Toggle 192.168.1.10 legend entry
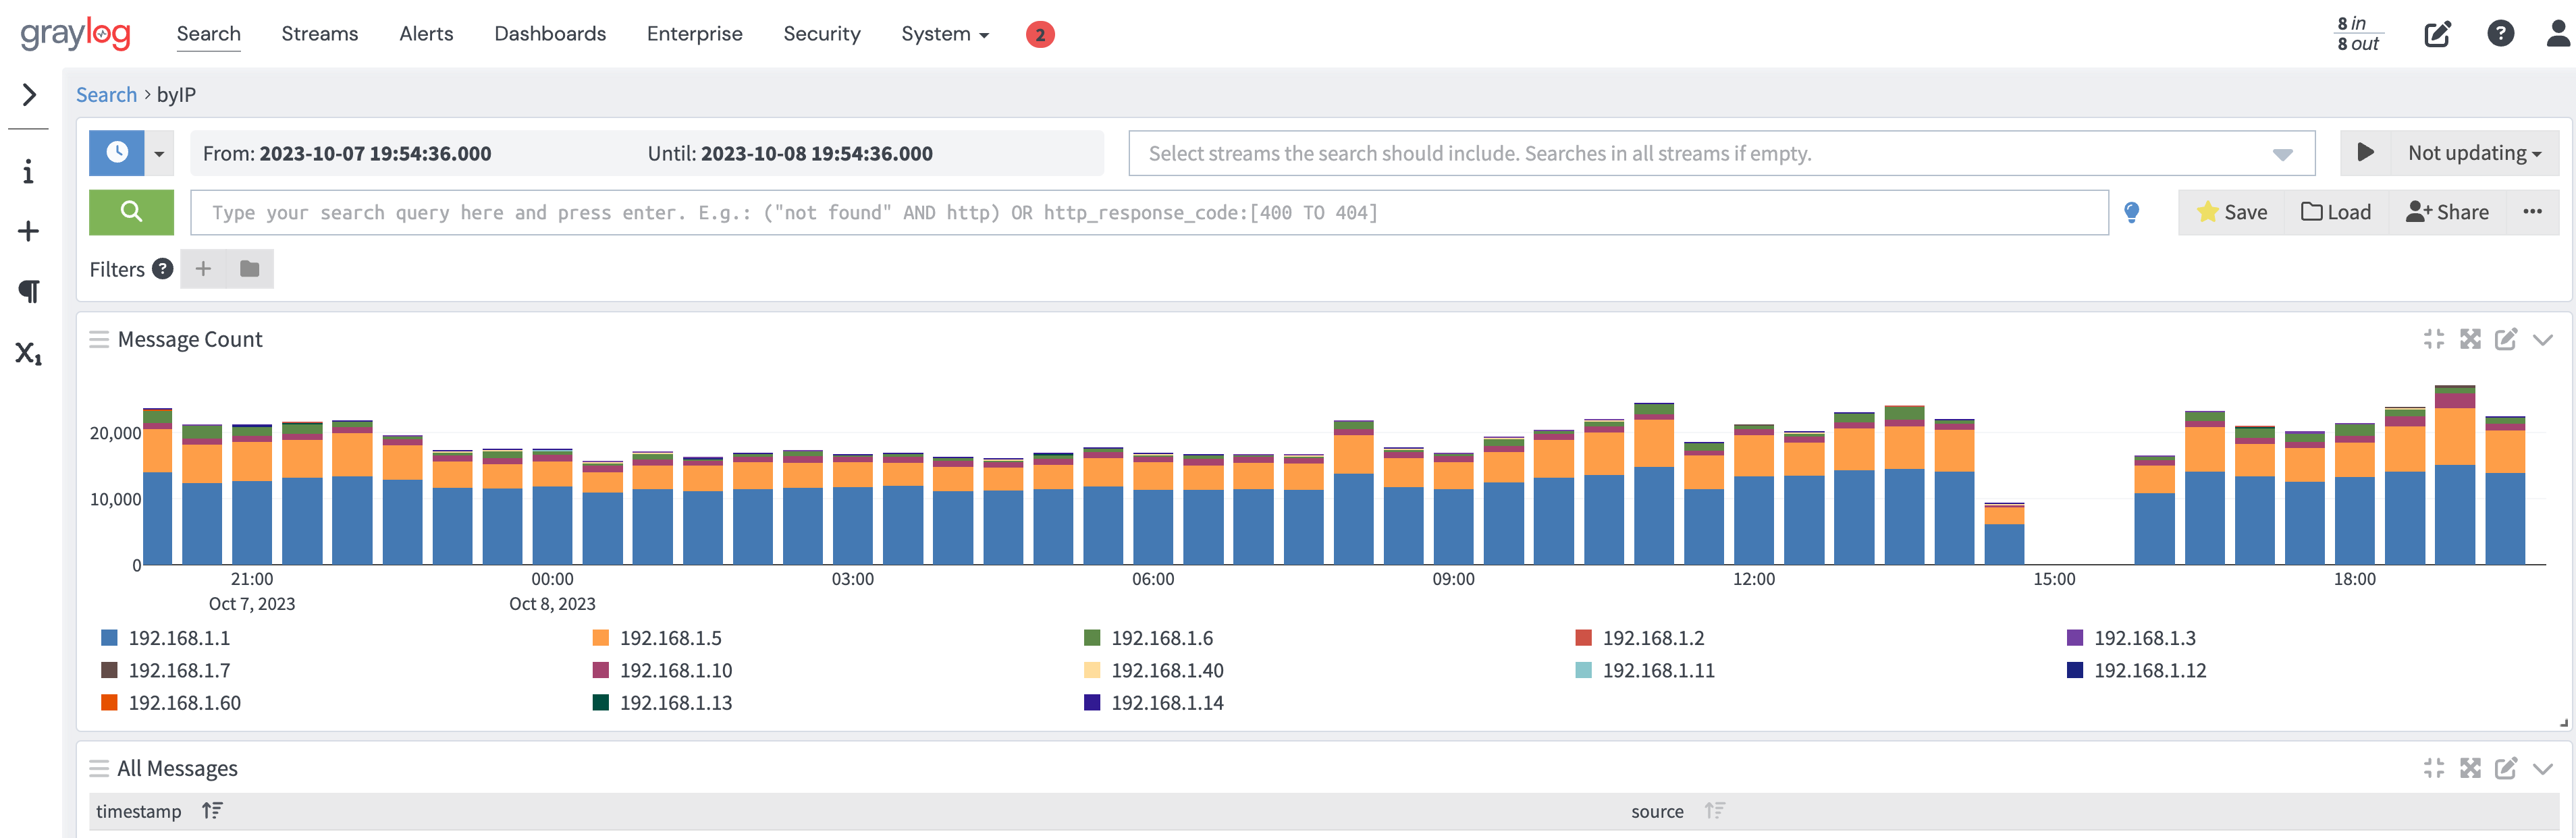The height and width of the screenshot is (838, 2576). point(675,670)
